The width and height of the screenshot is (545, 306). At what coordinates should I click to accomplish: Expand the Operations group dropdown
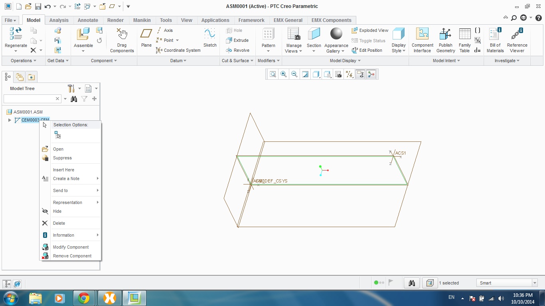click(24, 61)
